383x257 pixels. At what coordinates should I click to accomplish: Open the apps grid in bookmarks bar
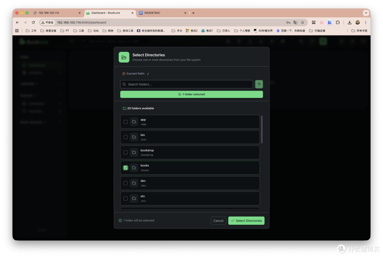pyautogui.click(x=17, y=31)
